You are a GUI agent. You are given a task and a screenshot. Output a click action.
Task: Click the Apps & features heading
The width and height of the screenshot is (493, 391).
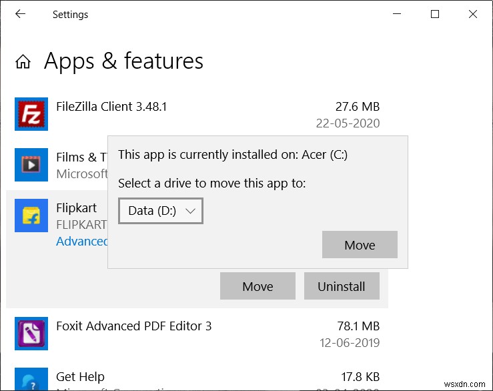(123, 61)
